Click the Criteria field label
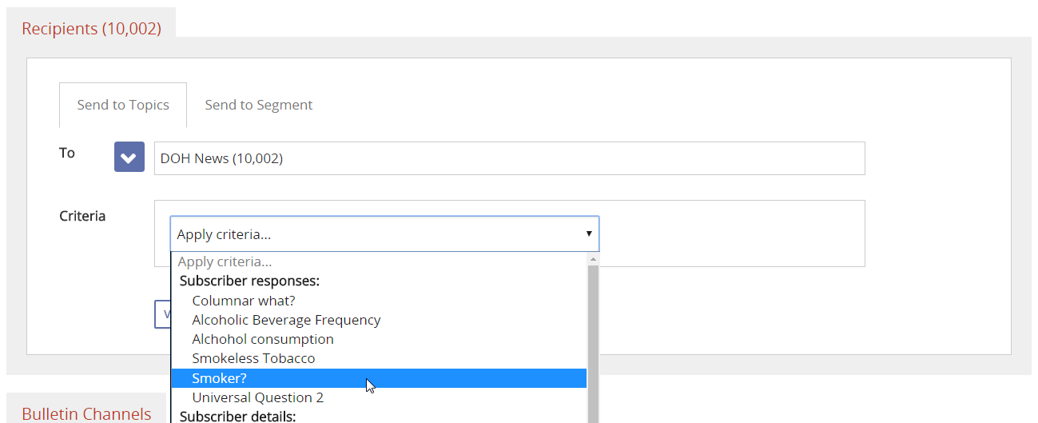 82,216
